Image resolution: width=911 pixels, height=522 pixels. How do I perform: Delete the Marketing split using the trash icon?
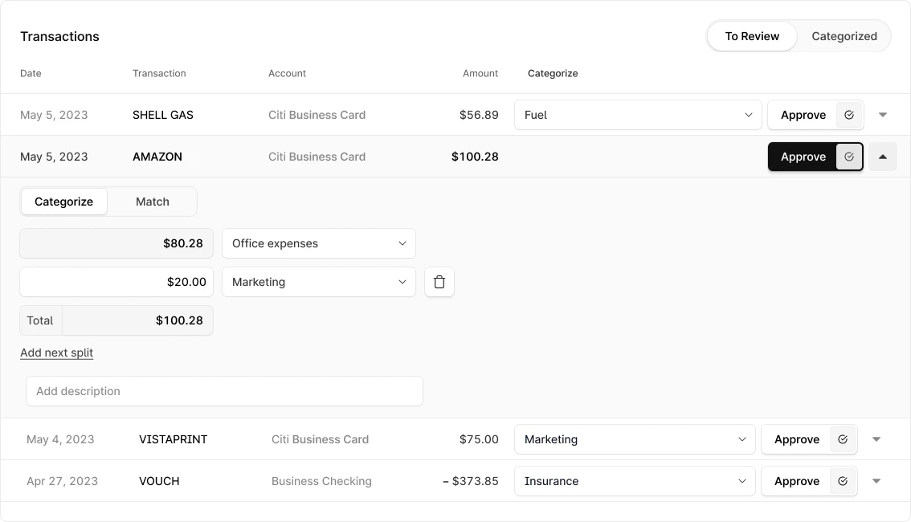(439, 282)
